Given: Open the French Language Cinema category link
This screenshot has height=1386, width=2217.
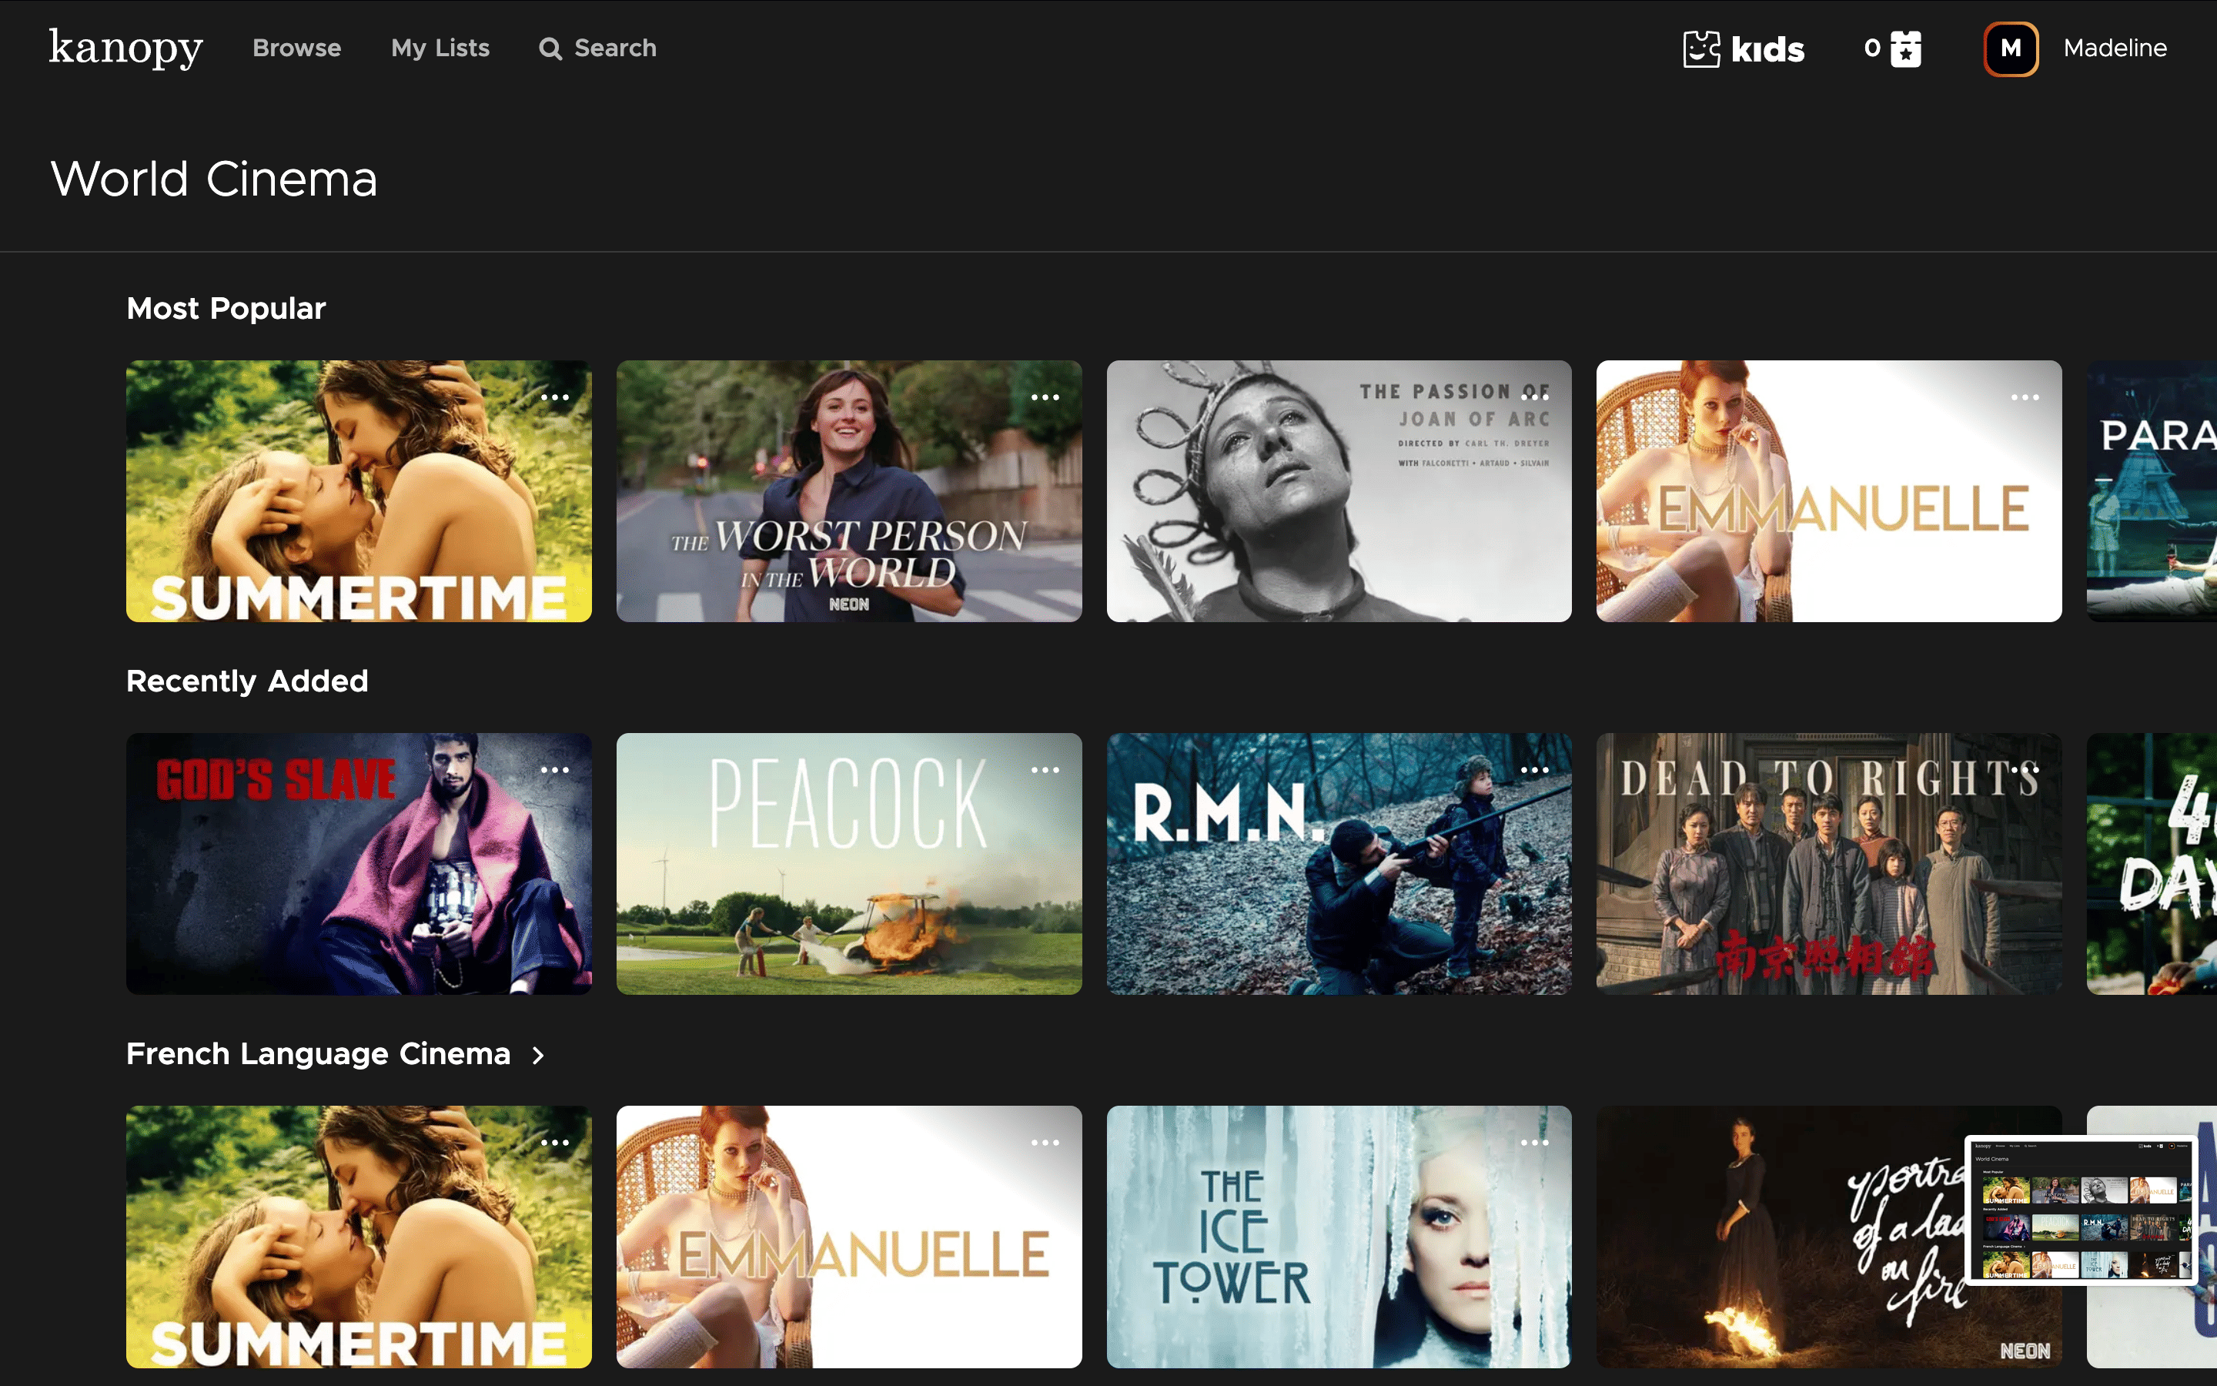Looking at the screenshot, I should tap(318, 1054).
